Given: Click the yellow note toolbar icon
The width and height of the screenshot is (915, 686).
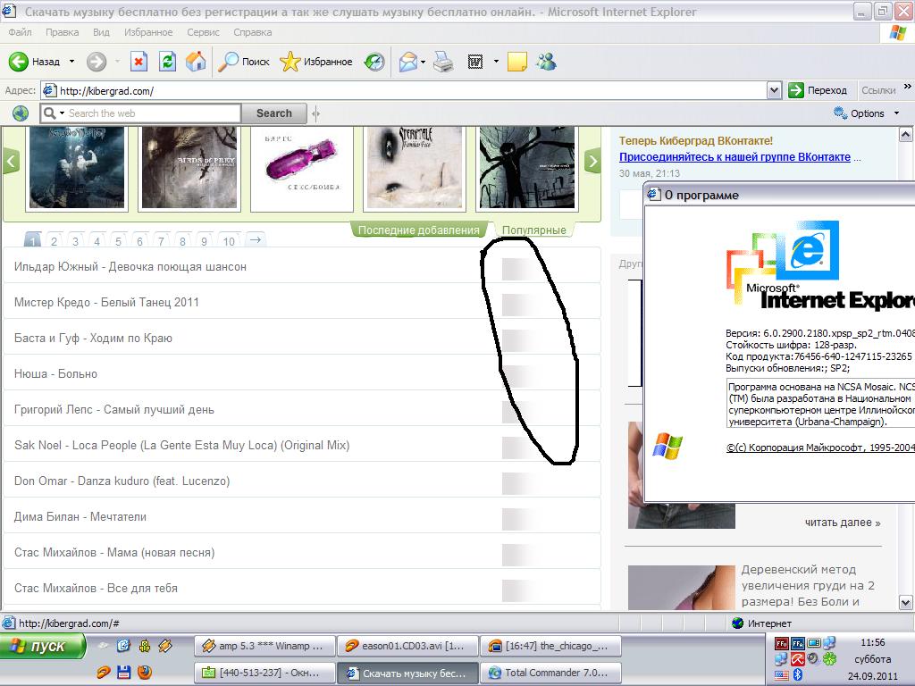Looking at the screenshot, I should (x=517, y=62).
